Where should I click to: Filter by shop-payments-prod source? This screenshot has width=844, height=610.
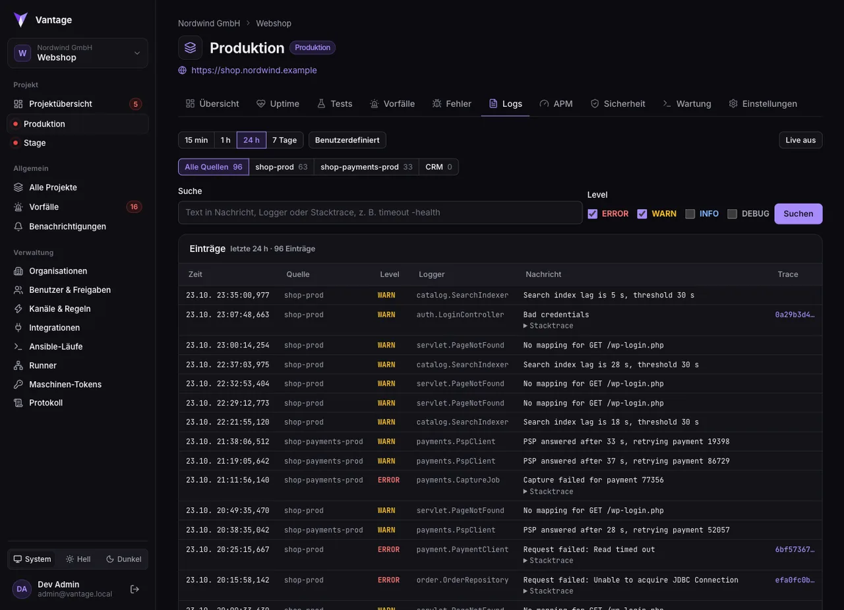tap(367, 167)
